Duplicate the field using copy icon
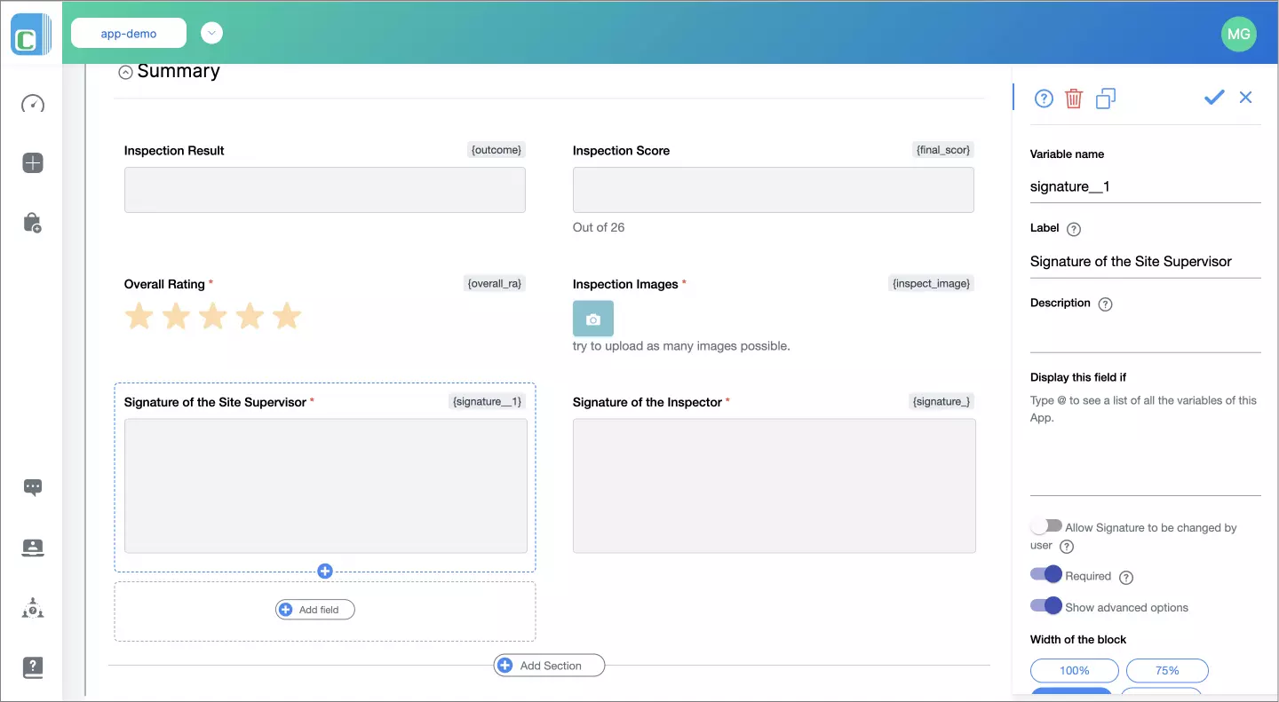This screenshot has height=702, width=1279. [x=1105, y=98]
